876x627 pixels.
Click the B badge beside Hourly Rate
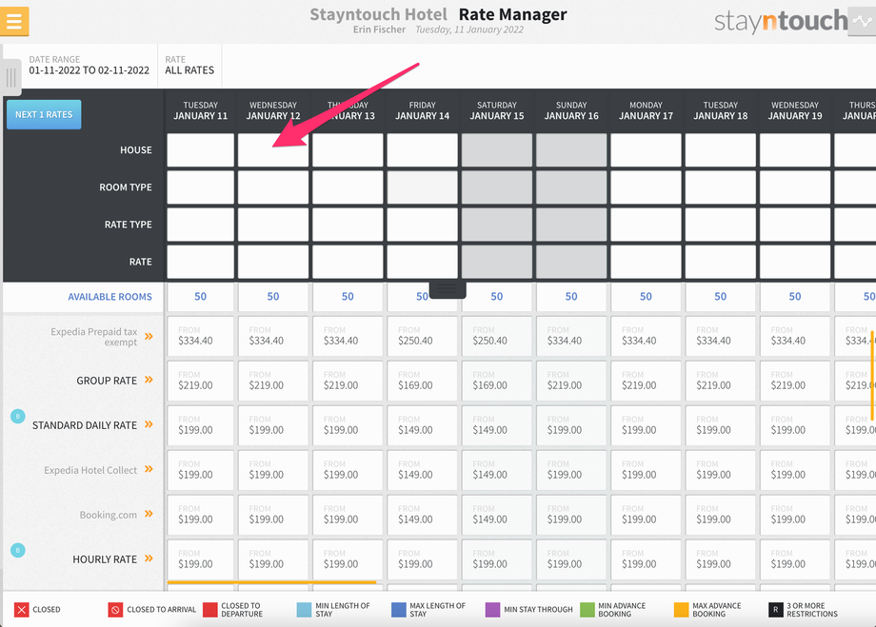(x=18, y=550)
